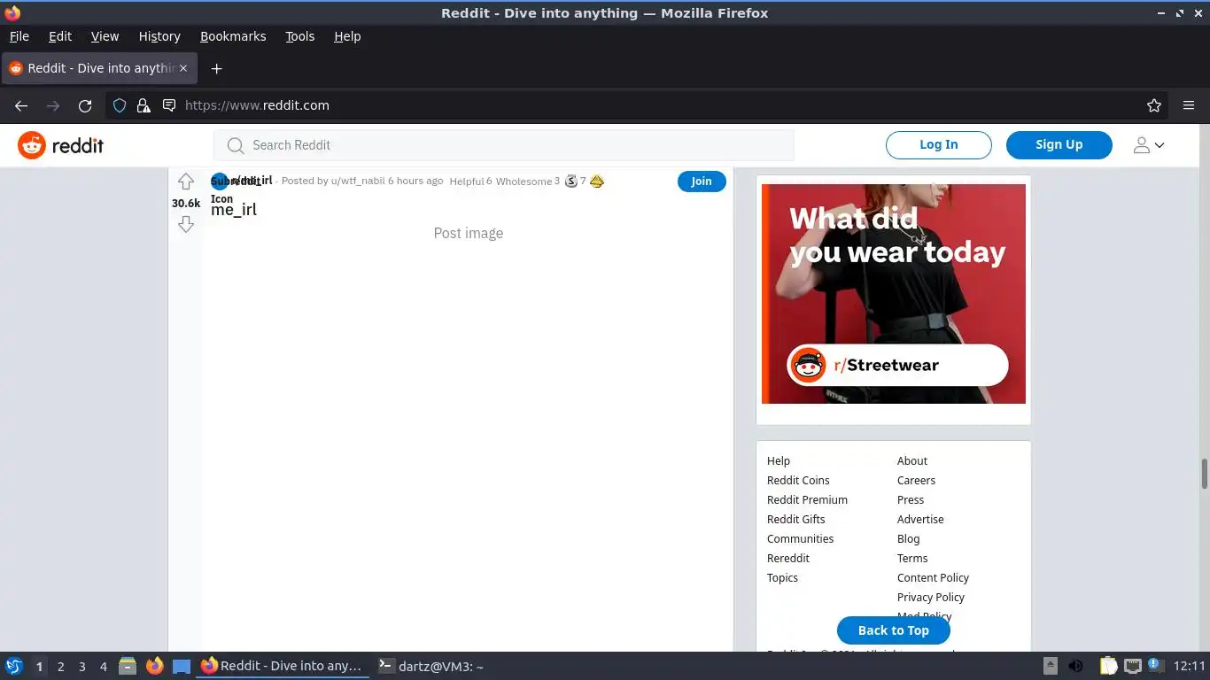Click the Blog footer link
The width and height of the screenshot is (1210, 680).
tap(908, 539)
